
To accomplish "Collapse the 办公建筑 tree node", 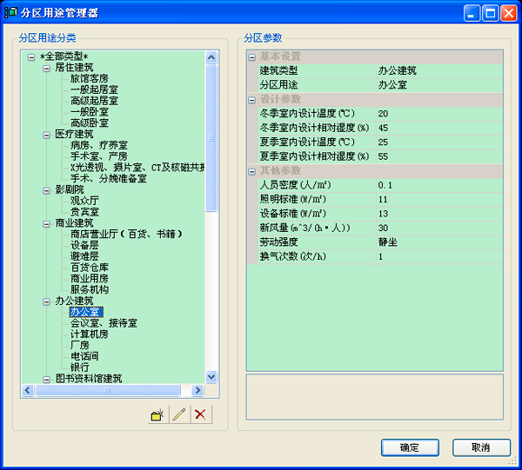I will pos(46,301).
